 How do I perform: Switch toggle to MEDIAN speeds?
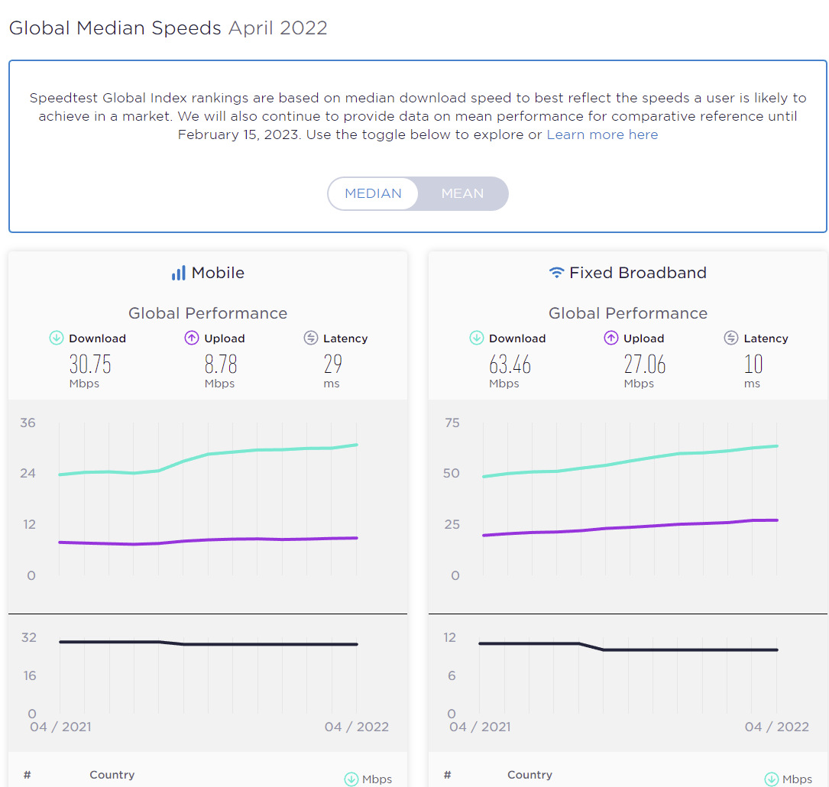coord(374,193)
